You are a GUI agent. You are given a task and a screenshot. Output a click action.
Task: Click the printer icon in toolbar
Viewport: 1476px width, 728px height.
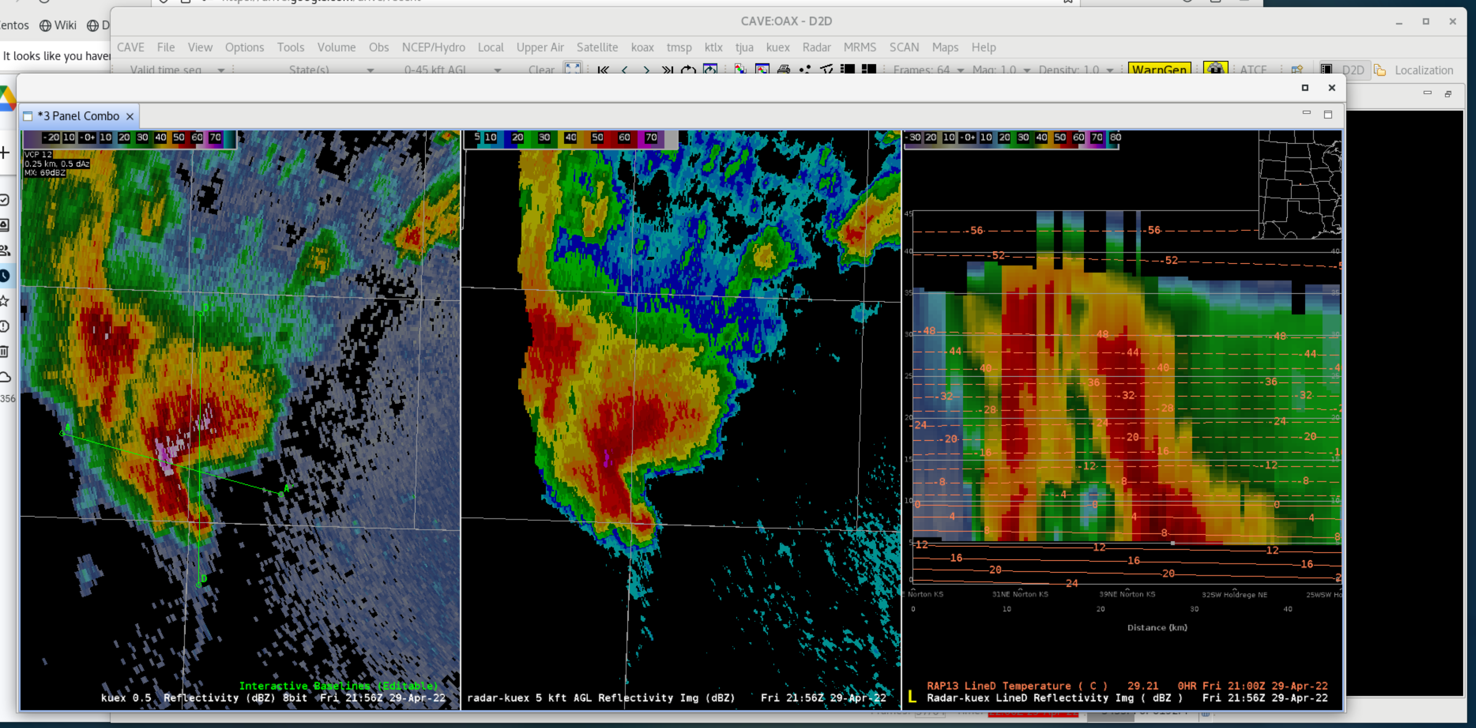pyautogui.click(x=784, y=70)
